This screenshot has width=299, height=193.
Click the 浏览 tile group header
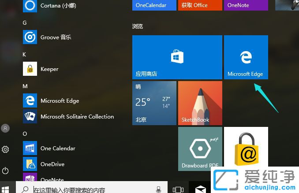pos(138,26)
